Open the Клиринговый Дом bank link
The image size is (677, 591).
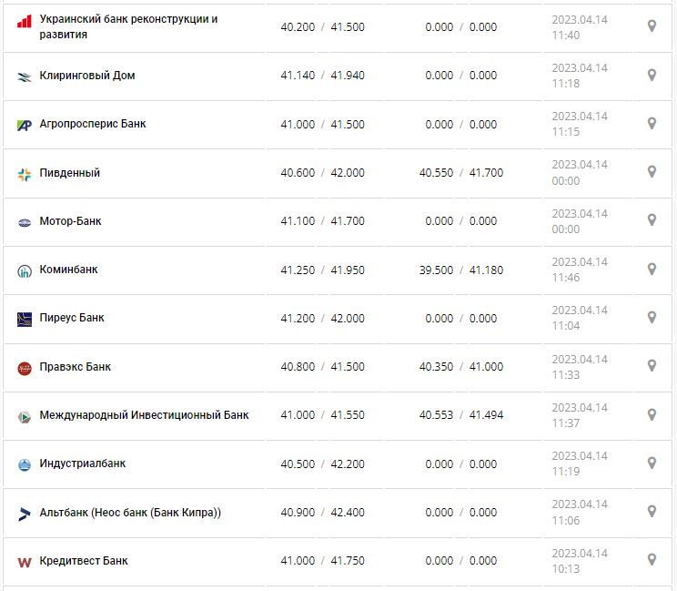pos(87,76)
